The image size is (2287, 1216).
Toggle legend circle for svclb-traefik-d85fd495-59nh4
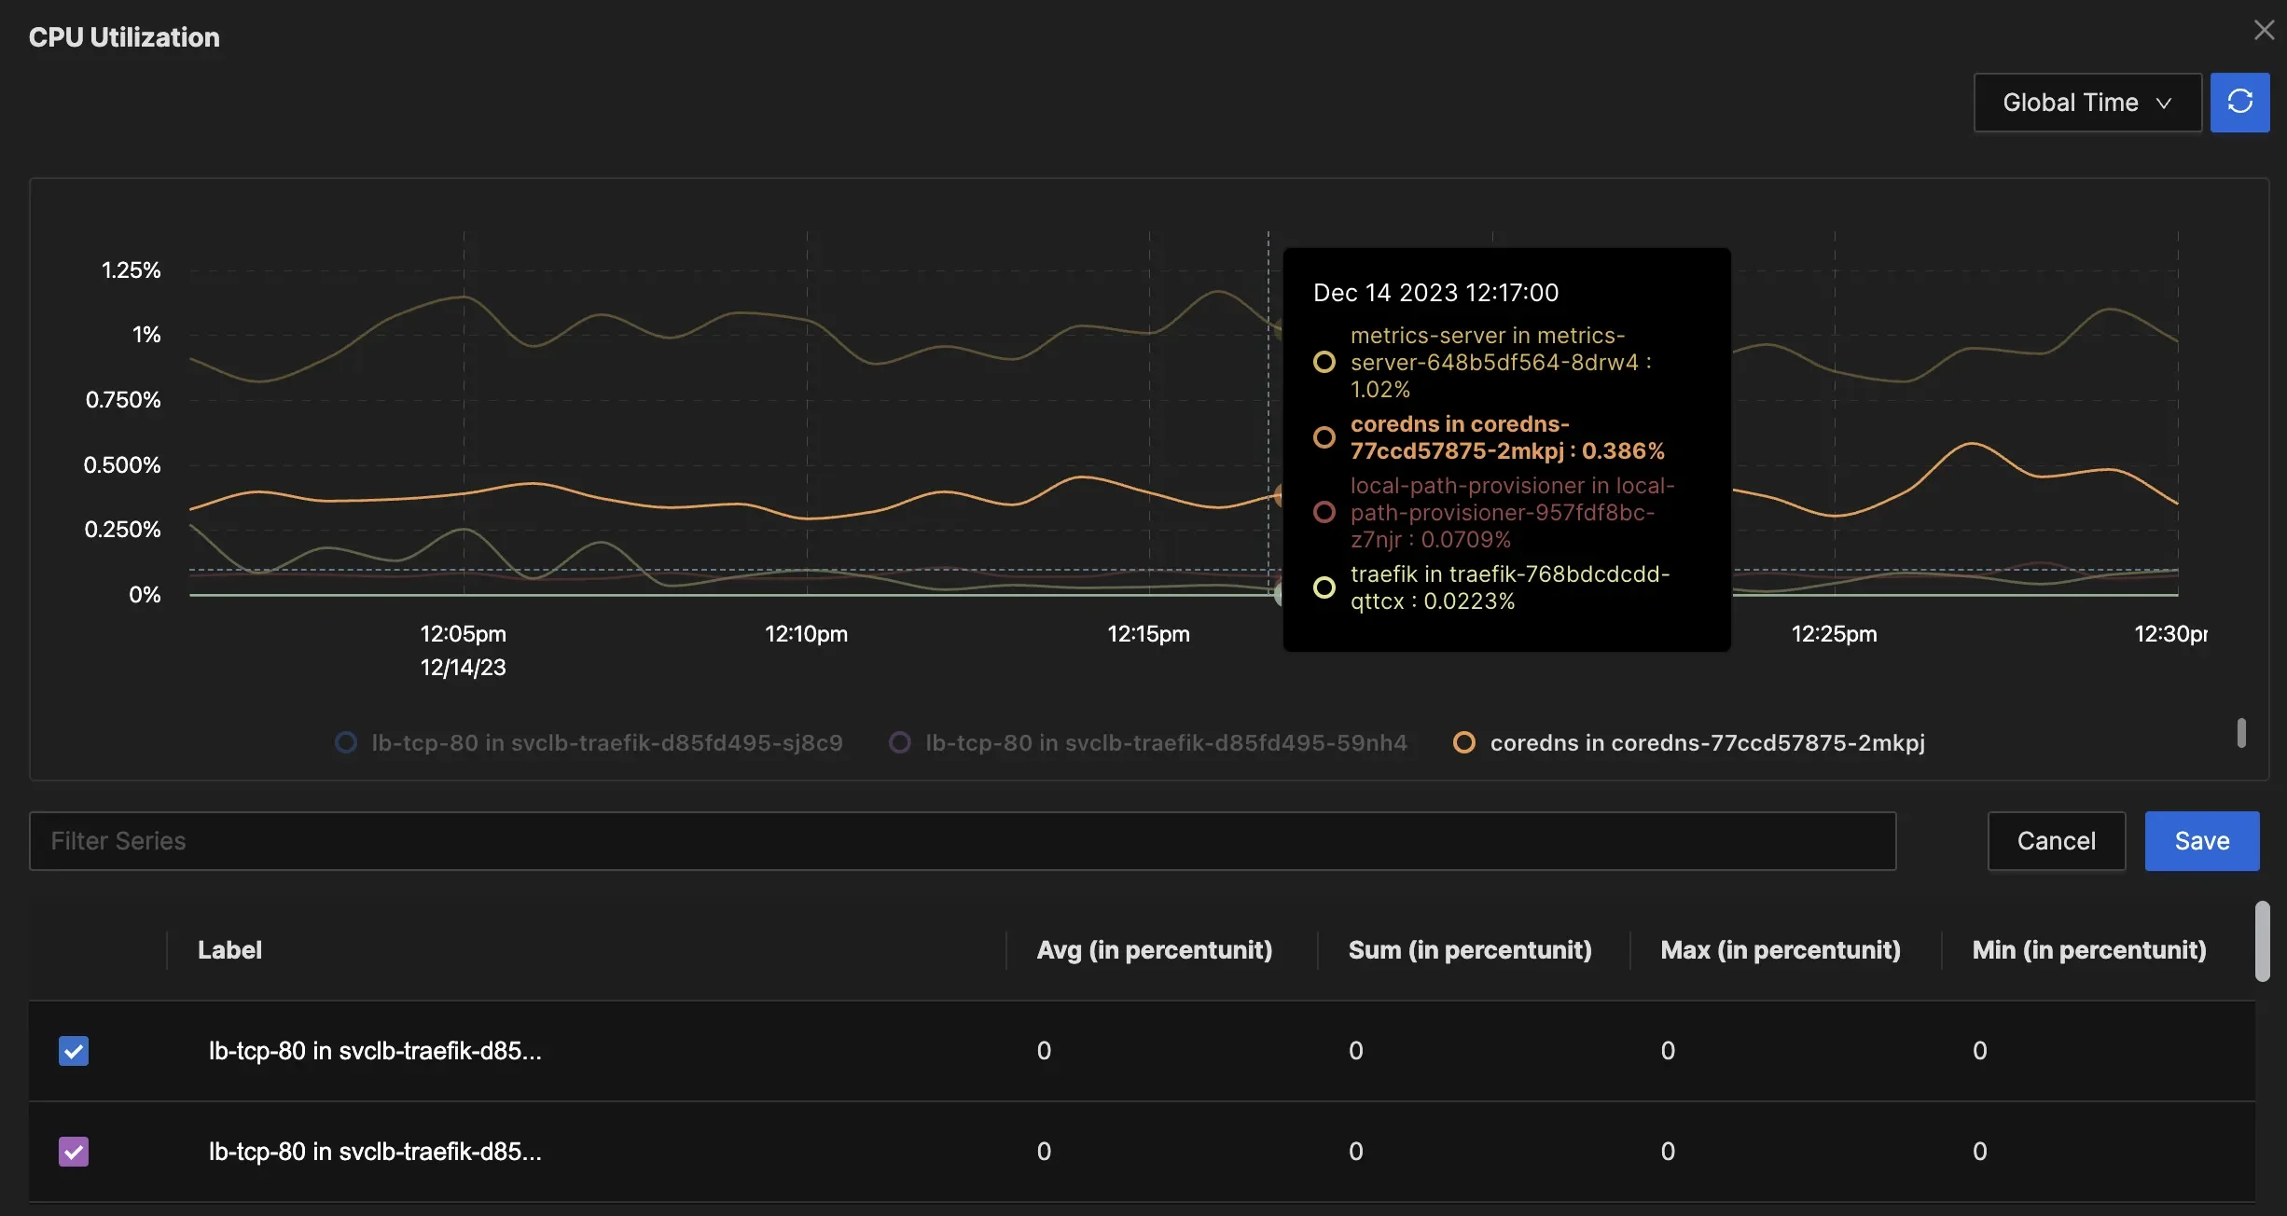(x=899, y=742)
